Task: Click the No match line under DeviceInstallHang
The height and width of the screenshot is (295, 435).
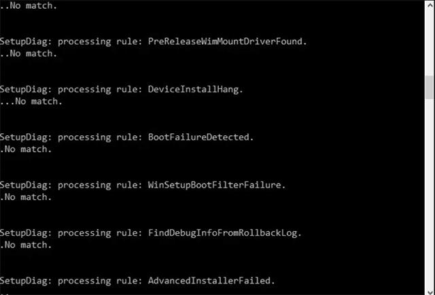Action: click(31, 101)
